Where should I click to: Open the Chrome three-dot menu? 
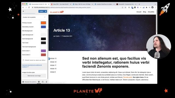[155, 7]
